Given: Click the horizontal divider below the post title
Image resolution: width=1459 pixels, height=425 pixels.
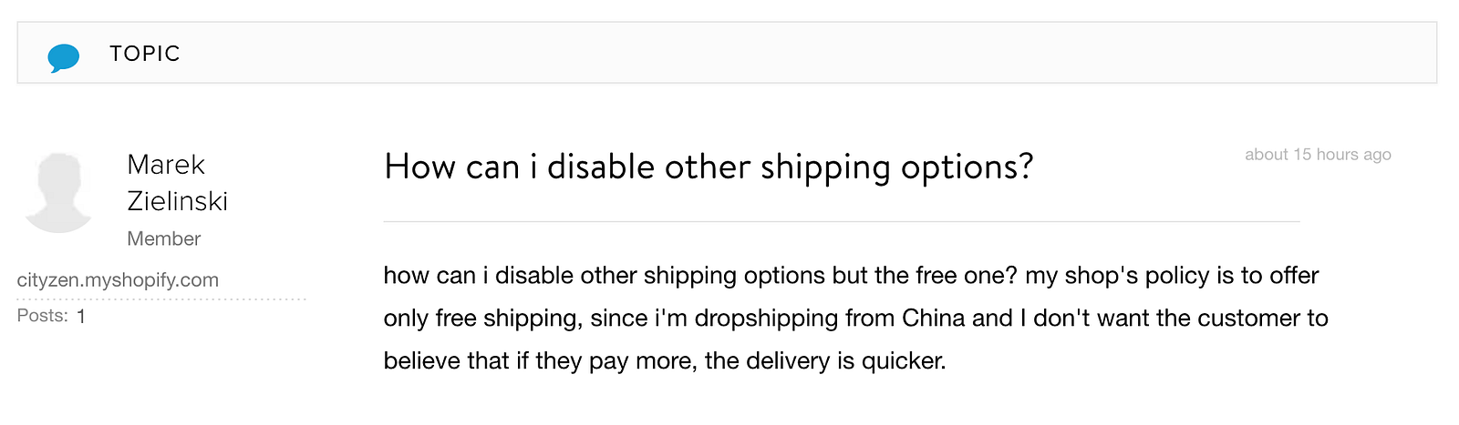Looking at the screenshot, I should click(841, 221).
